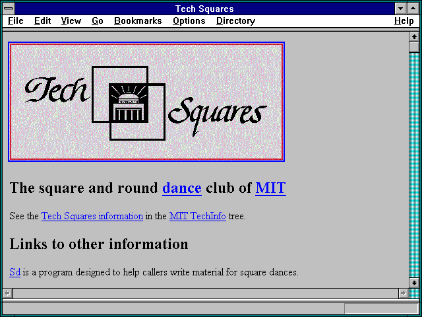Click the vertical scrollbar up arrow
Screen dimensions: 422x317
point(414,37)
